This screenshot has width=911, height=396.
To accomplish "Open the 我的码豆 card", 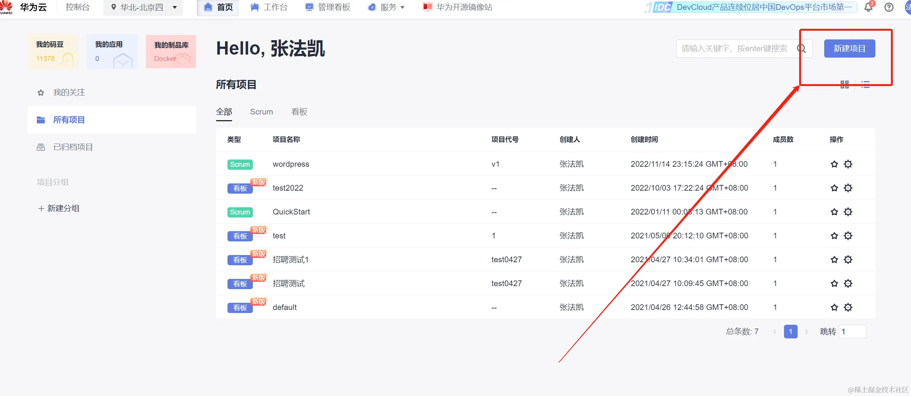I will click(x=53, y=52).
